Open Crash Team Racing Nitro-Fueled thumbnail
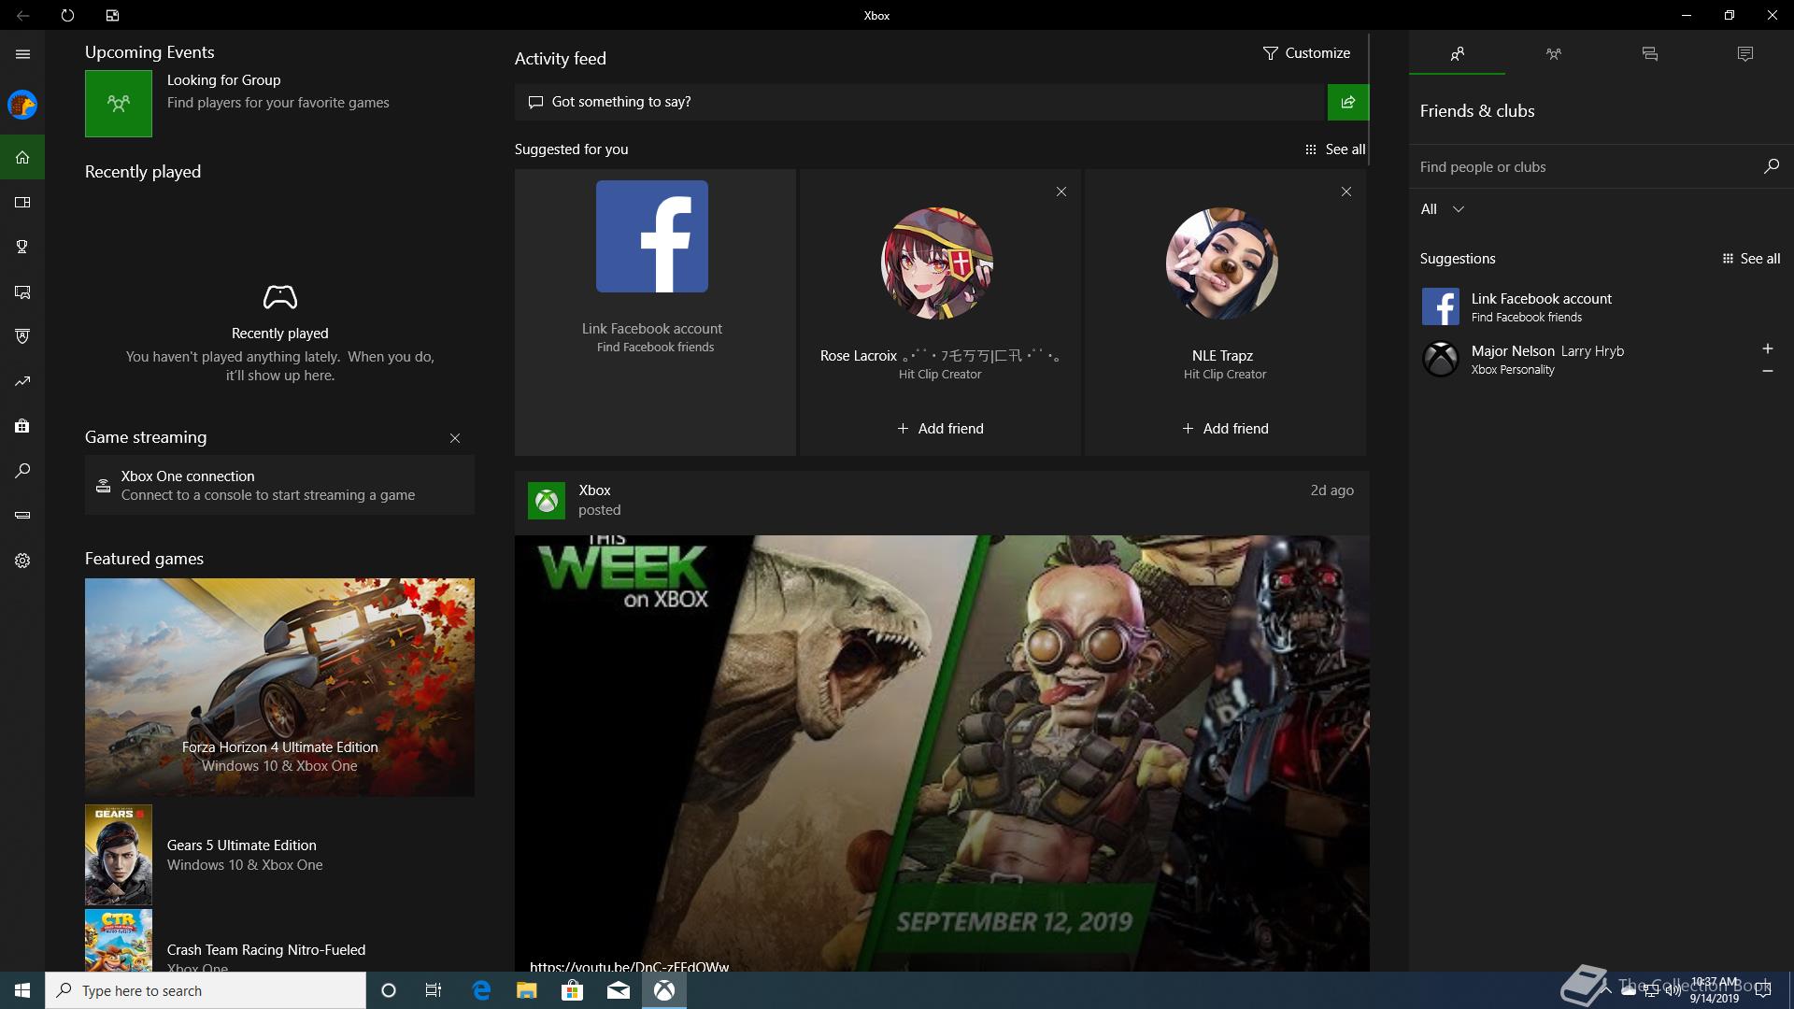Screen dimensions: 1794x1009 [119, 941]
